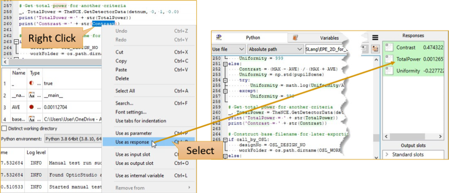
Task: Click the Python tab icon
Action: tap(219, 37)
